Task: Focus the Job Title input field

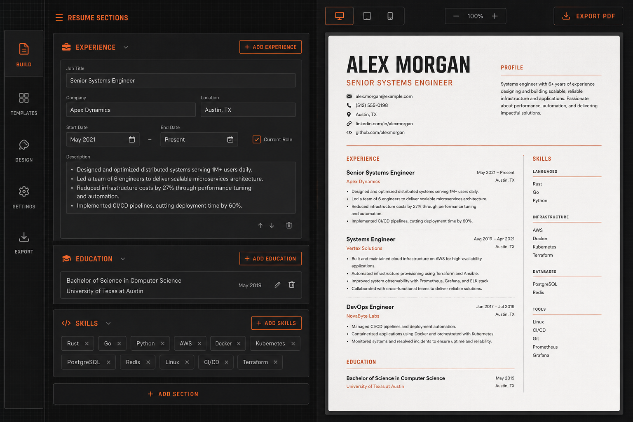Action: (x=181, y=80)
